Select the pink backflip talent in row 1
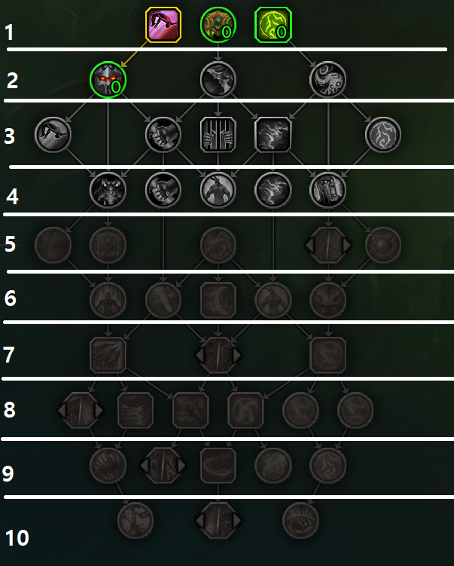 163,25
